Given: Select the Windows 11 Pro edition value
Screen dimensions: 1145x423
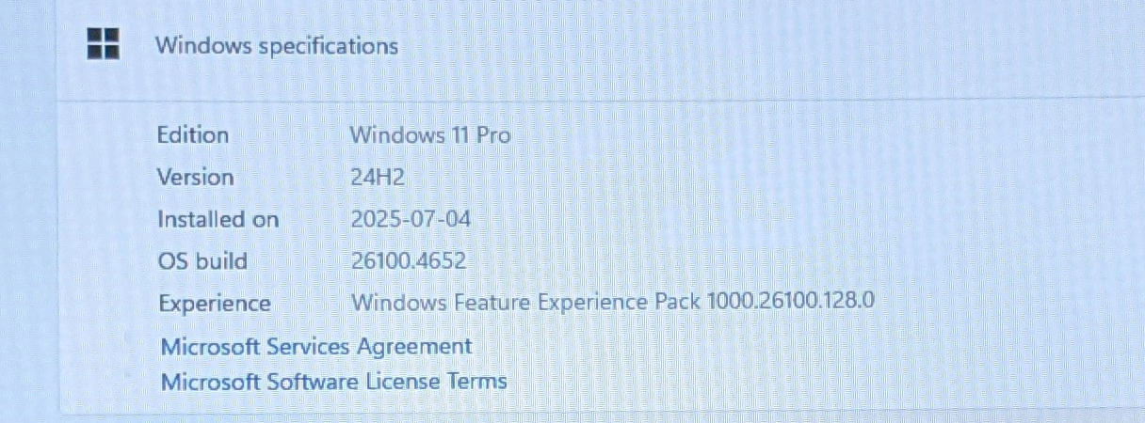Looking at the screenshot, I should [x=430, y=134].
